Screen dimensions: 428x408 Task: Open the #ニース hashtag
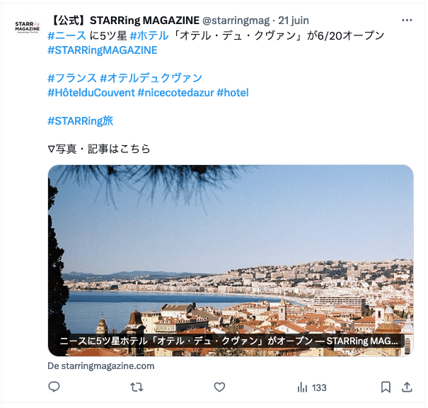click(x=67, y=36)
